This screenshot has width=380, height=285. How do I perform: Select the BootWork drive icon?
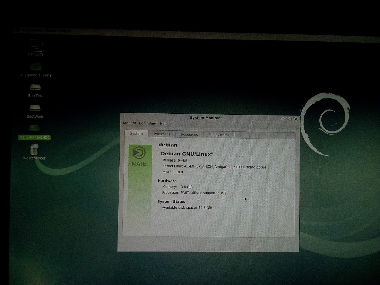tap(35, 109)
